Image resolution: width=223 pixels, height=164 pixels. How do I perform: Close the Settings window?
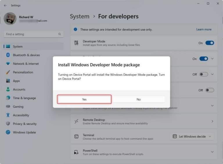(x=218, y=3)
